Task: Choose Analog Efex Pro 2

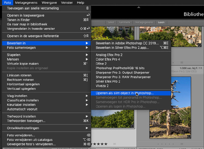Action: 131,55
